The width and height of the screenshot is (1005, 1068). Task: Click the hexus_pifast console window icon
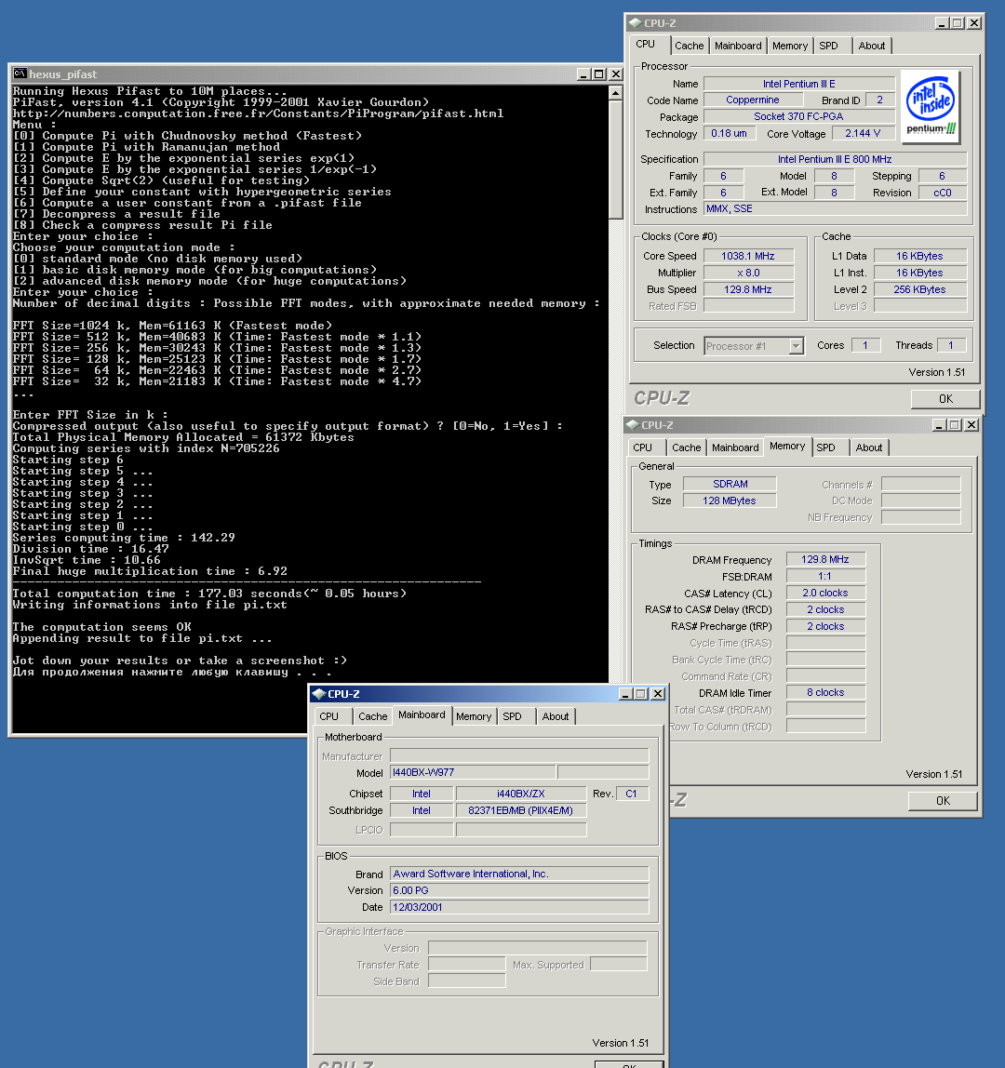(x=20, y=73)
